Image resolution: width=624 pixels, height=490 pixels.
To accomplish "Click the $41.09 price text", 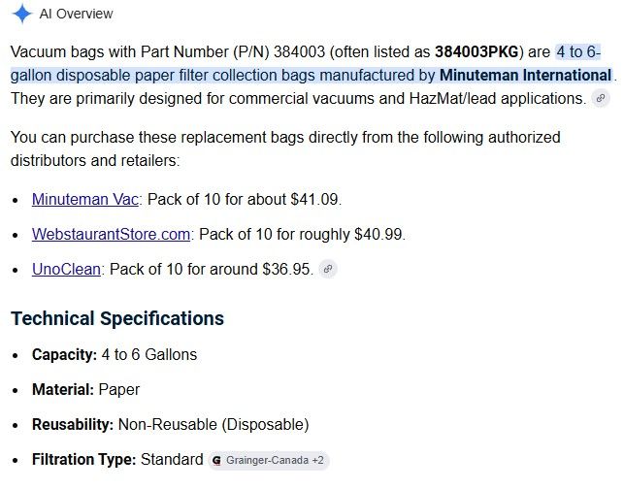I will (x=314, y=199).
